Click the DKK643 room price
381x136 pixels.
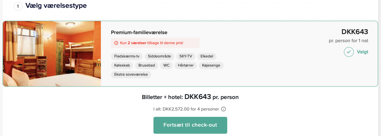355,31
